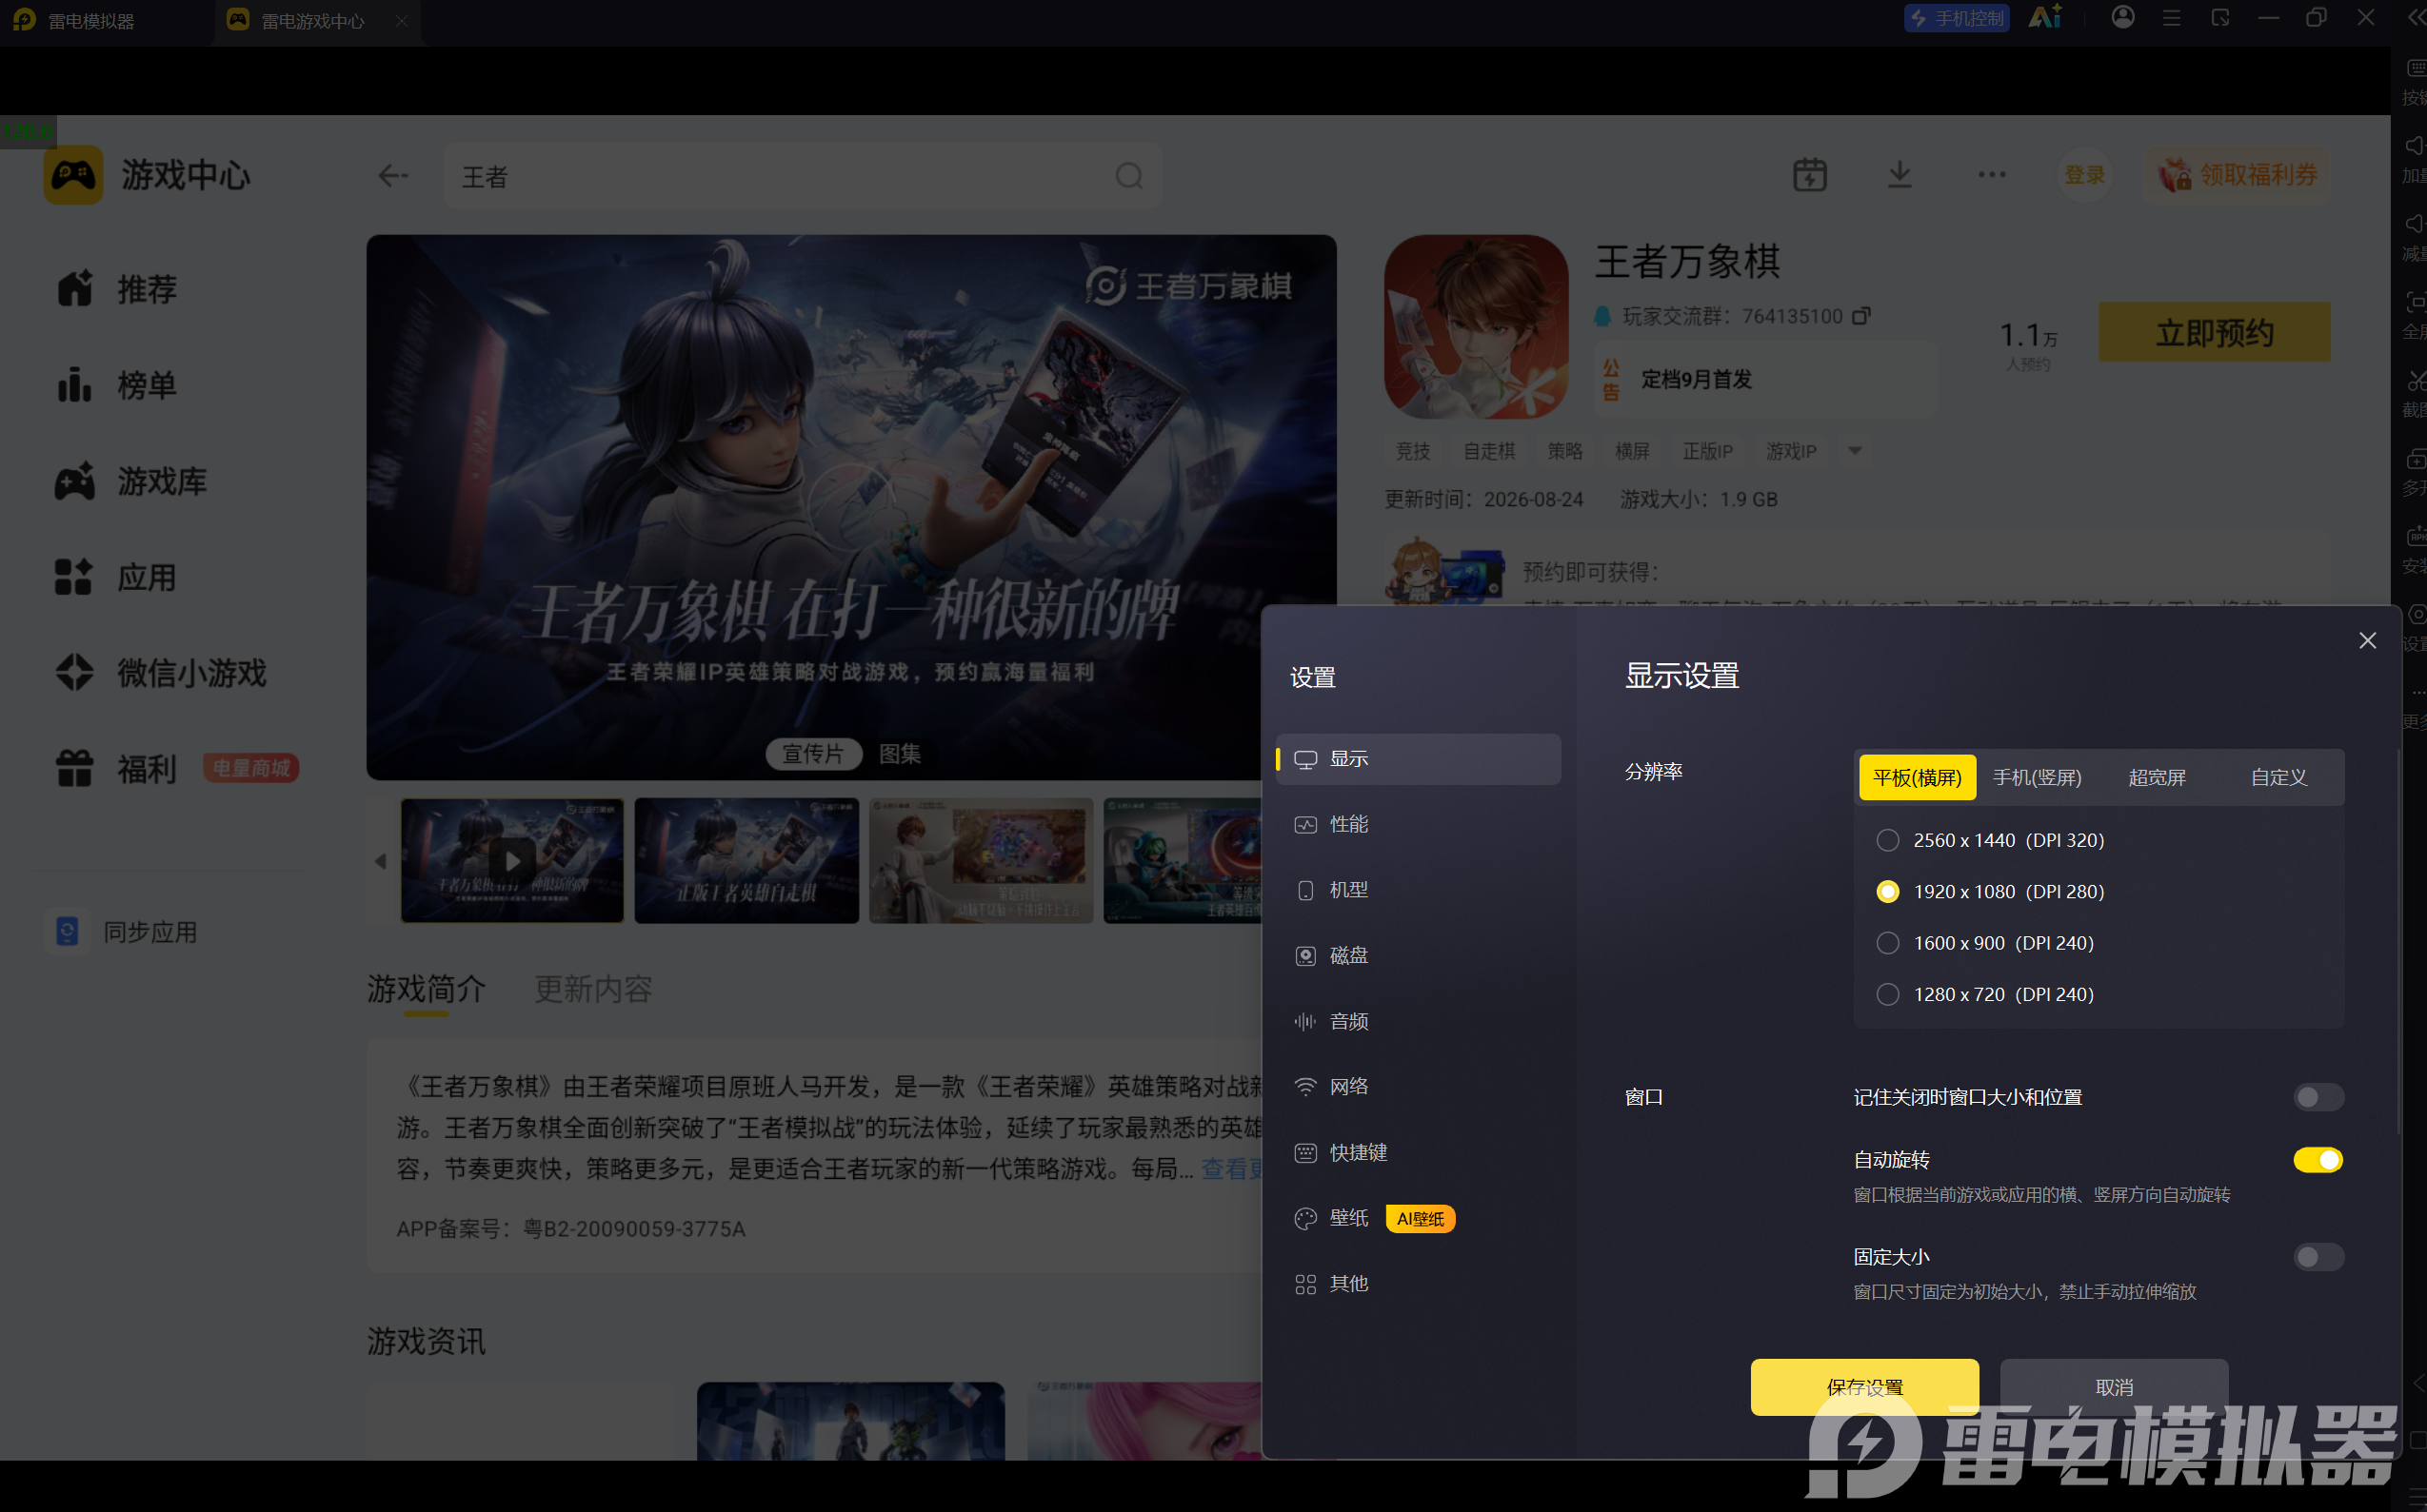This screenshot has height=1512, width=2427.
Task: Select the 1600 x 900 resolution
Action: [1887, 943]
